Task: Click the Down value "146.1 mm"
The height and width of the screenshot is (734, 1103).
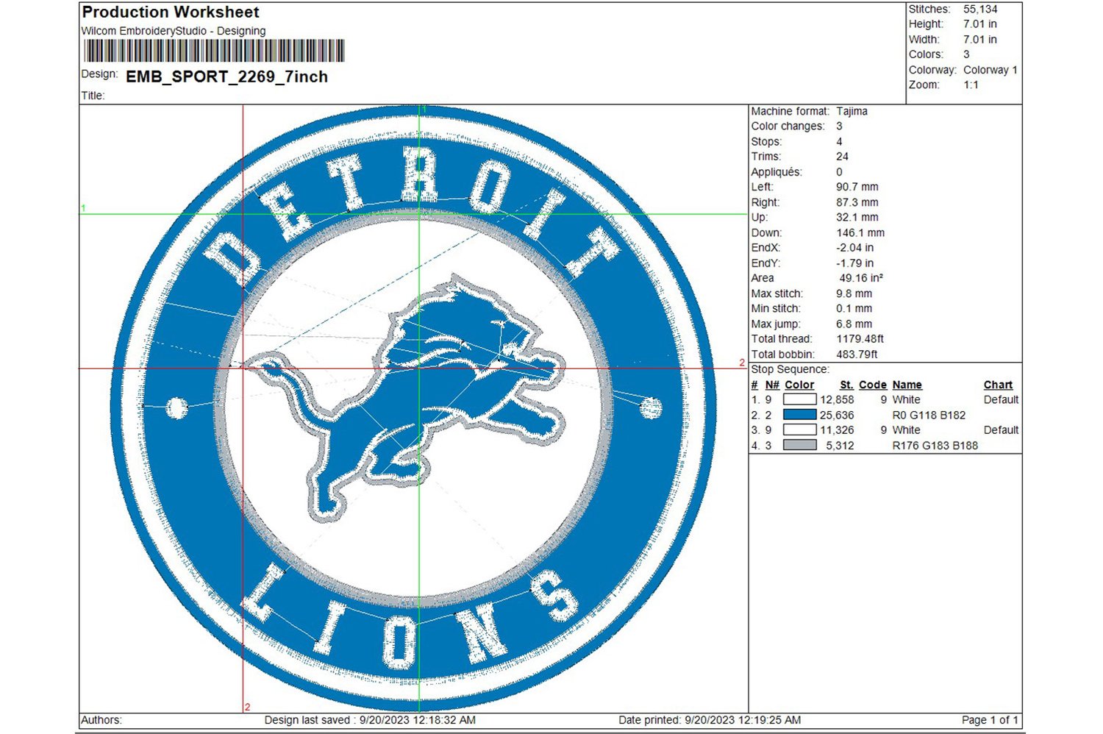Action: coord(860,232)
